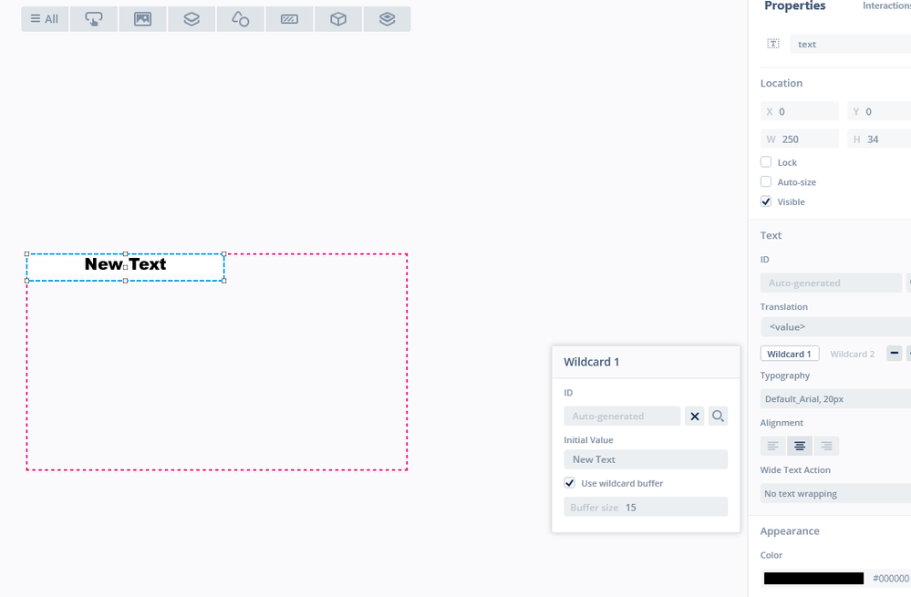Click the Location section heading
Viewport: 911px width, 597px height.
coord(782,83)
